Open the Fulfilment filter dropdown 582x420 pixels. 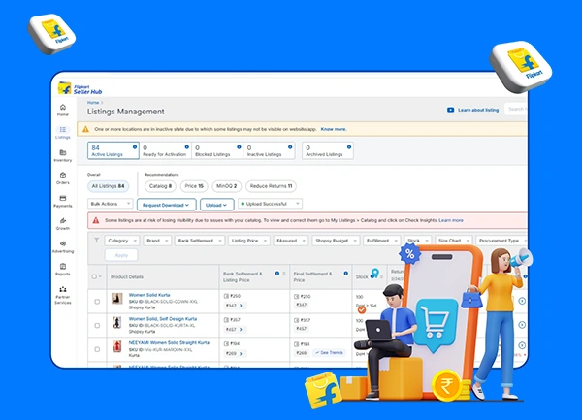[382, 241]
